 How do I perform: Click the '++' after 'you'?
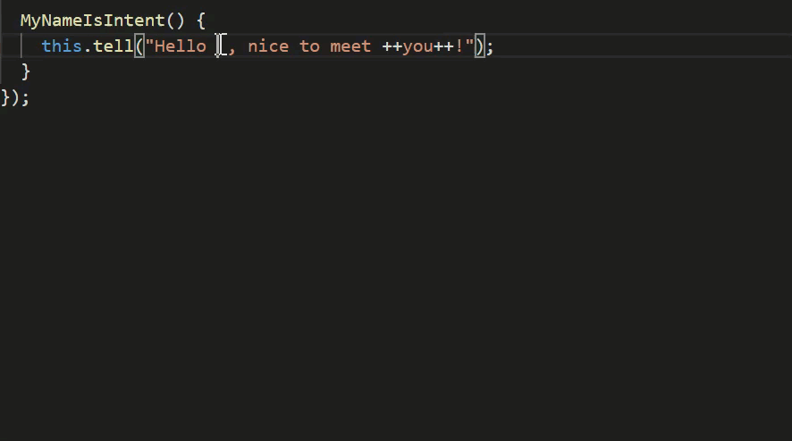[x=443, y=46]
